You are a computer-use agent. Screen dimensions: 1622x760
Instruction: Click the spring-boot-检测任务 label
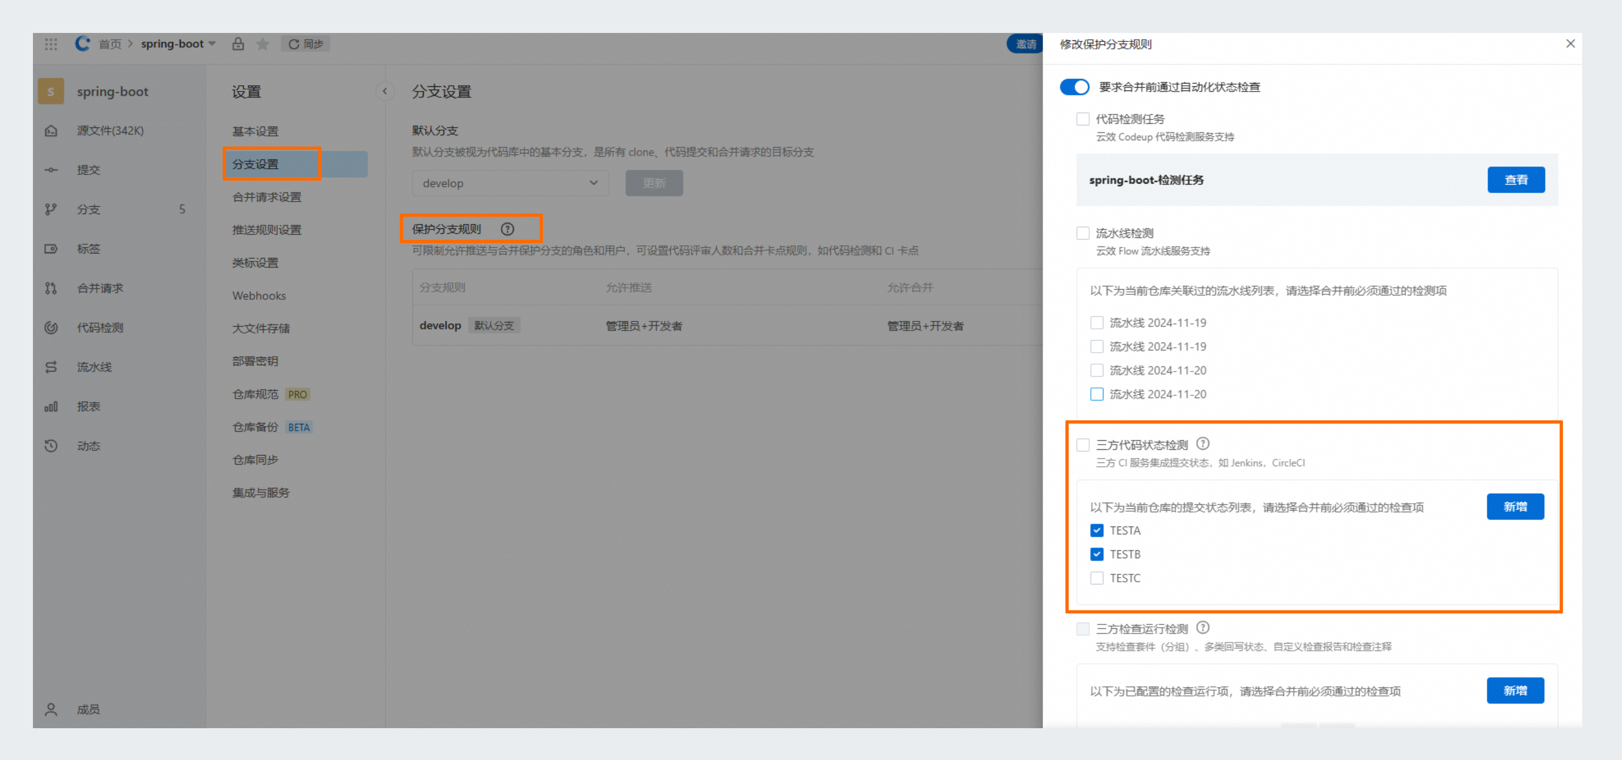pyautogui.click(x=1146, y=180)
